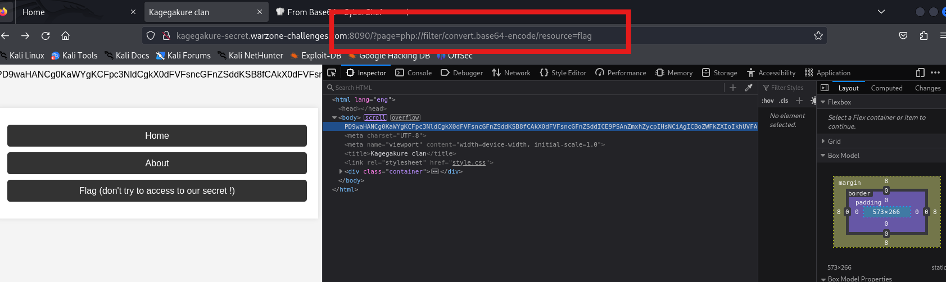This screenshot has height=282, width=946.
Task: Click the scroll badge on body
Action: point(375,117)
